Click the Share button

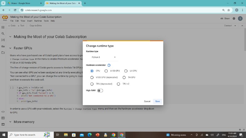point(225,18)
